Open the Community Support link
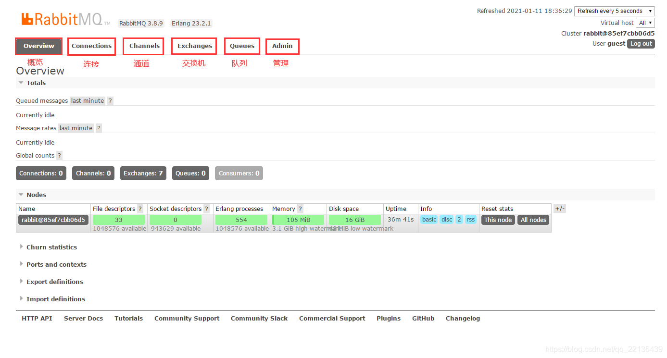 tap(187, 319)
